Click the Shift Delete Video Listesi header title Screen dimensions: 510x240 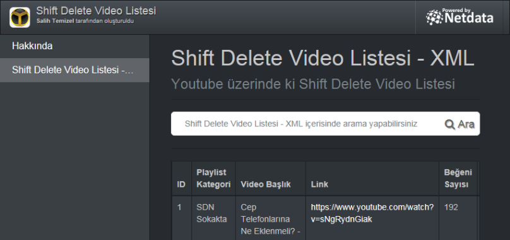[96, 11]
